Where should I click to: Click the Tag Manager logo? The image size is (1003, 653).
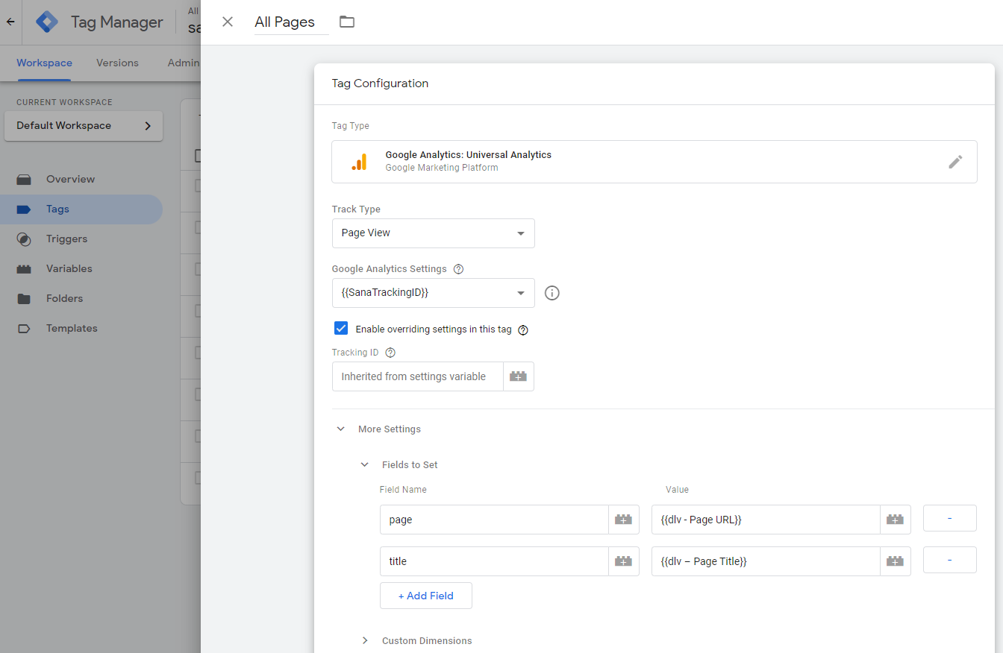click(47, 22)
